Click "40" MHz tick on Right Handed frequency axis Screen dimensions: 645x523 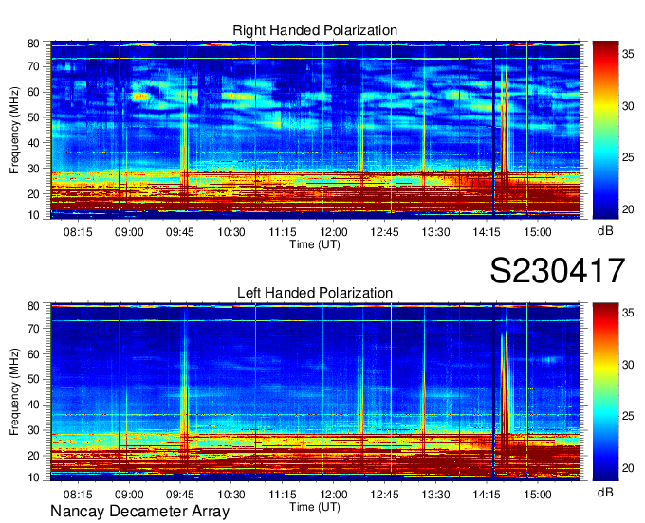pyautogui.click(x=33, y=143)
